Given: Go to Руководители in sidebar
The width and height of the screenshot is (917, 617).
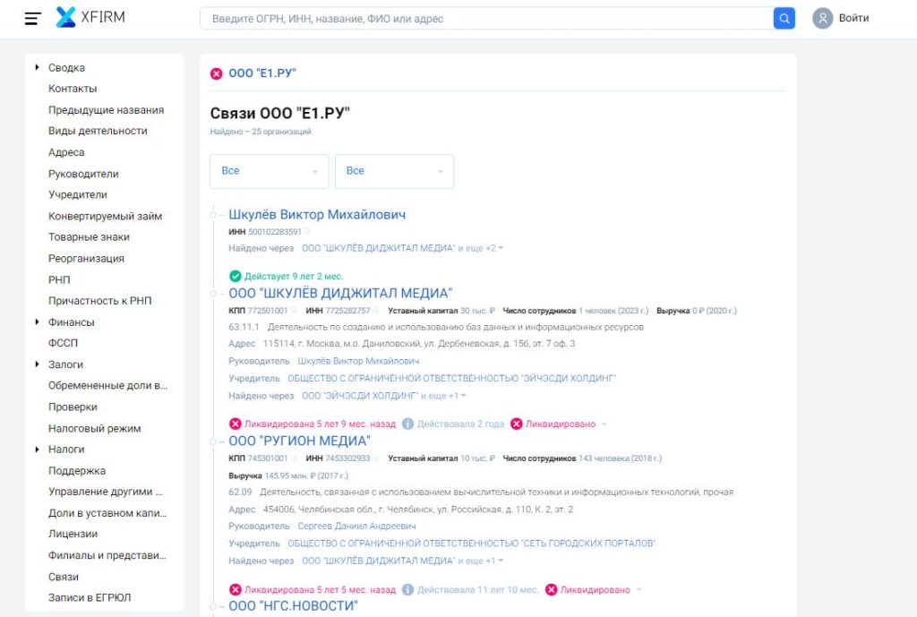Looking at the screenshot, I should click(83, 174).
